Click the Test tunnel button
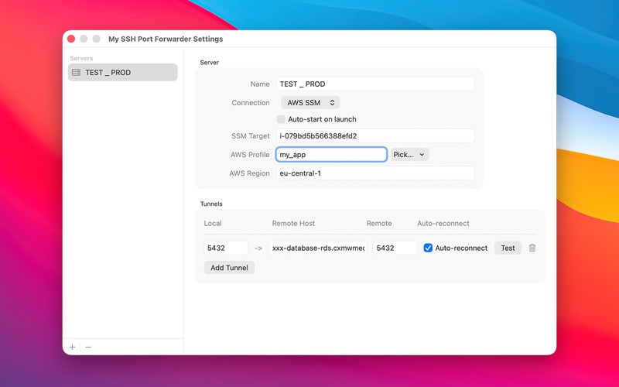The height and width of the screenshot is (387, 619). click(508, 248)
